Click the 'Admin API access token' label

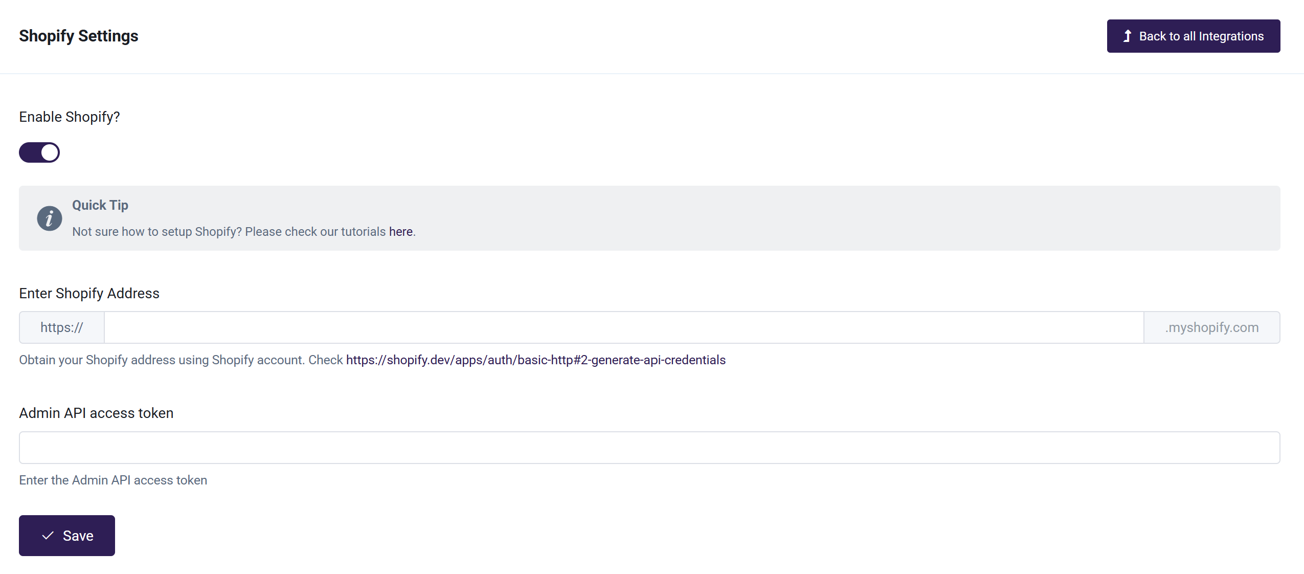[x=96, y=413]
